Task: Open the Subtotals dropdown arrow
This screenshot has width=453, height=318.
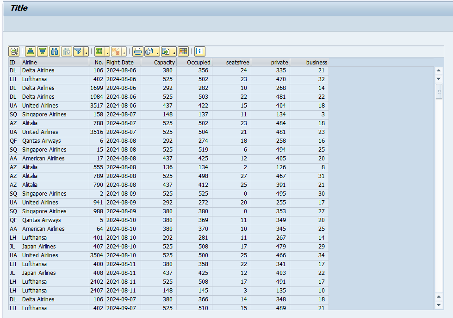Action: [124, 51]
